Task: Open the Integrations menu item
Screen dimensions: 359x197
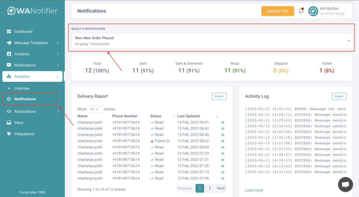Action: click(24, 134)
